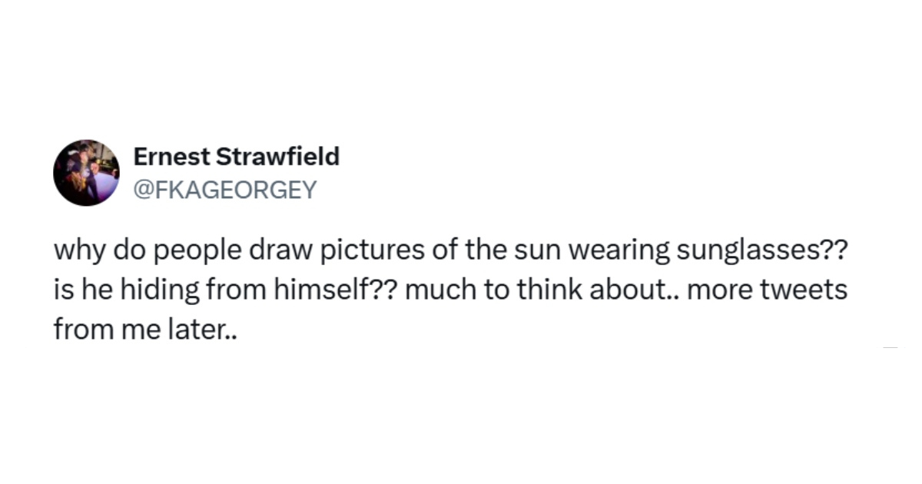Click the word "Ernest" in the display name
Viewport: 922px width, 484px height.
tap(169, 157)
